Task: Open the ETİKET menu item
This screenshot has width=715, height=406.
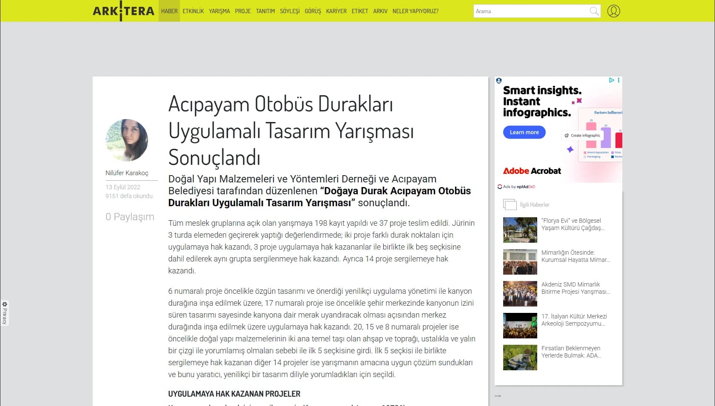Action: click(x=360, y=11)
